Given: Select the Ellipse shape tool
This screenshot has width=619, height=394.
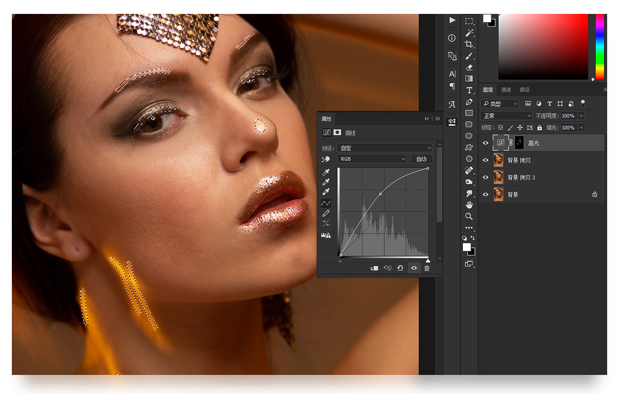Looking at the screenshot, I should [x=469, y=136].
